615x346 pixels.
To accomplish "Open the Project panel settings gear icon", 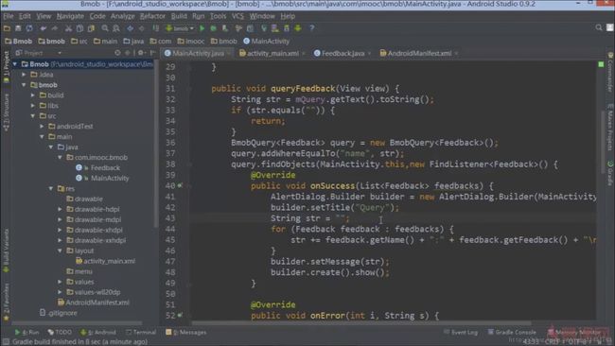I will coord(141,53).
